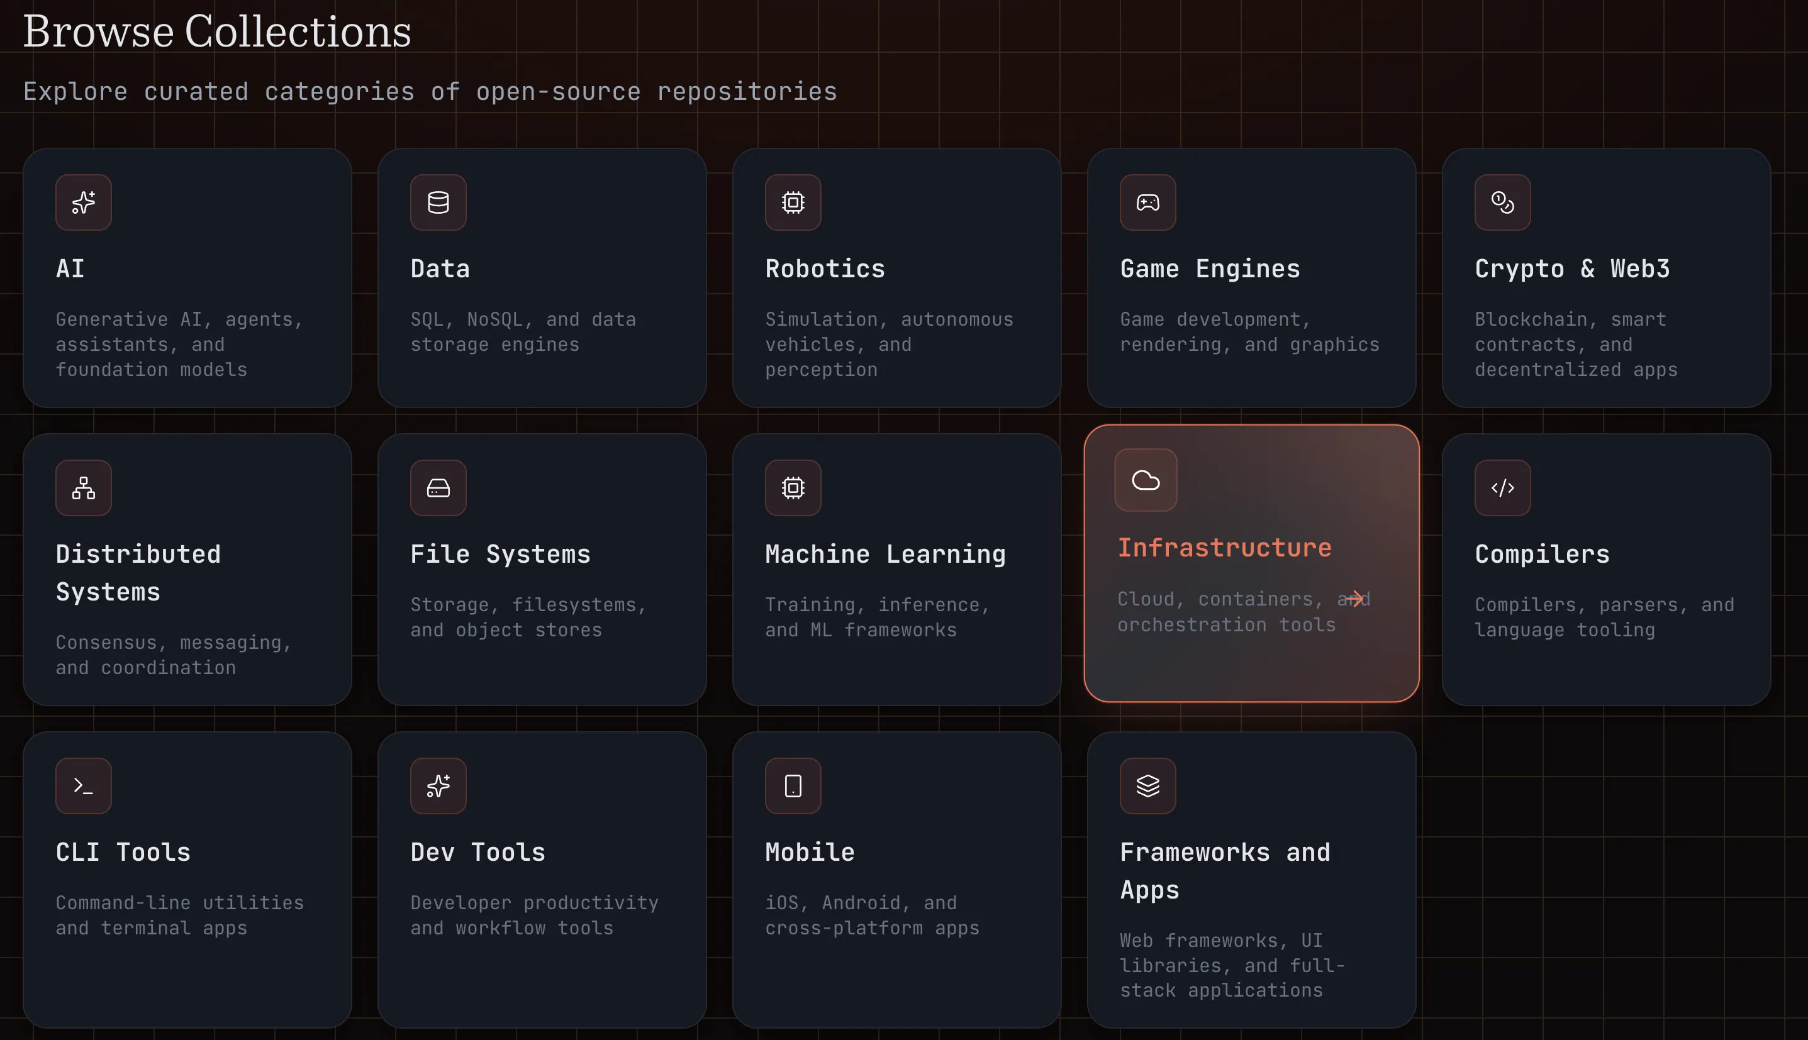Click 'Web frameworks, UI libraries' description
The image size is (1808, 1040).
(1232, 965)
